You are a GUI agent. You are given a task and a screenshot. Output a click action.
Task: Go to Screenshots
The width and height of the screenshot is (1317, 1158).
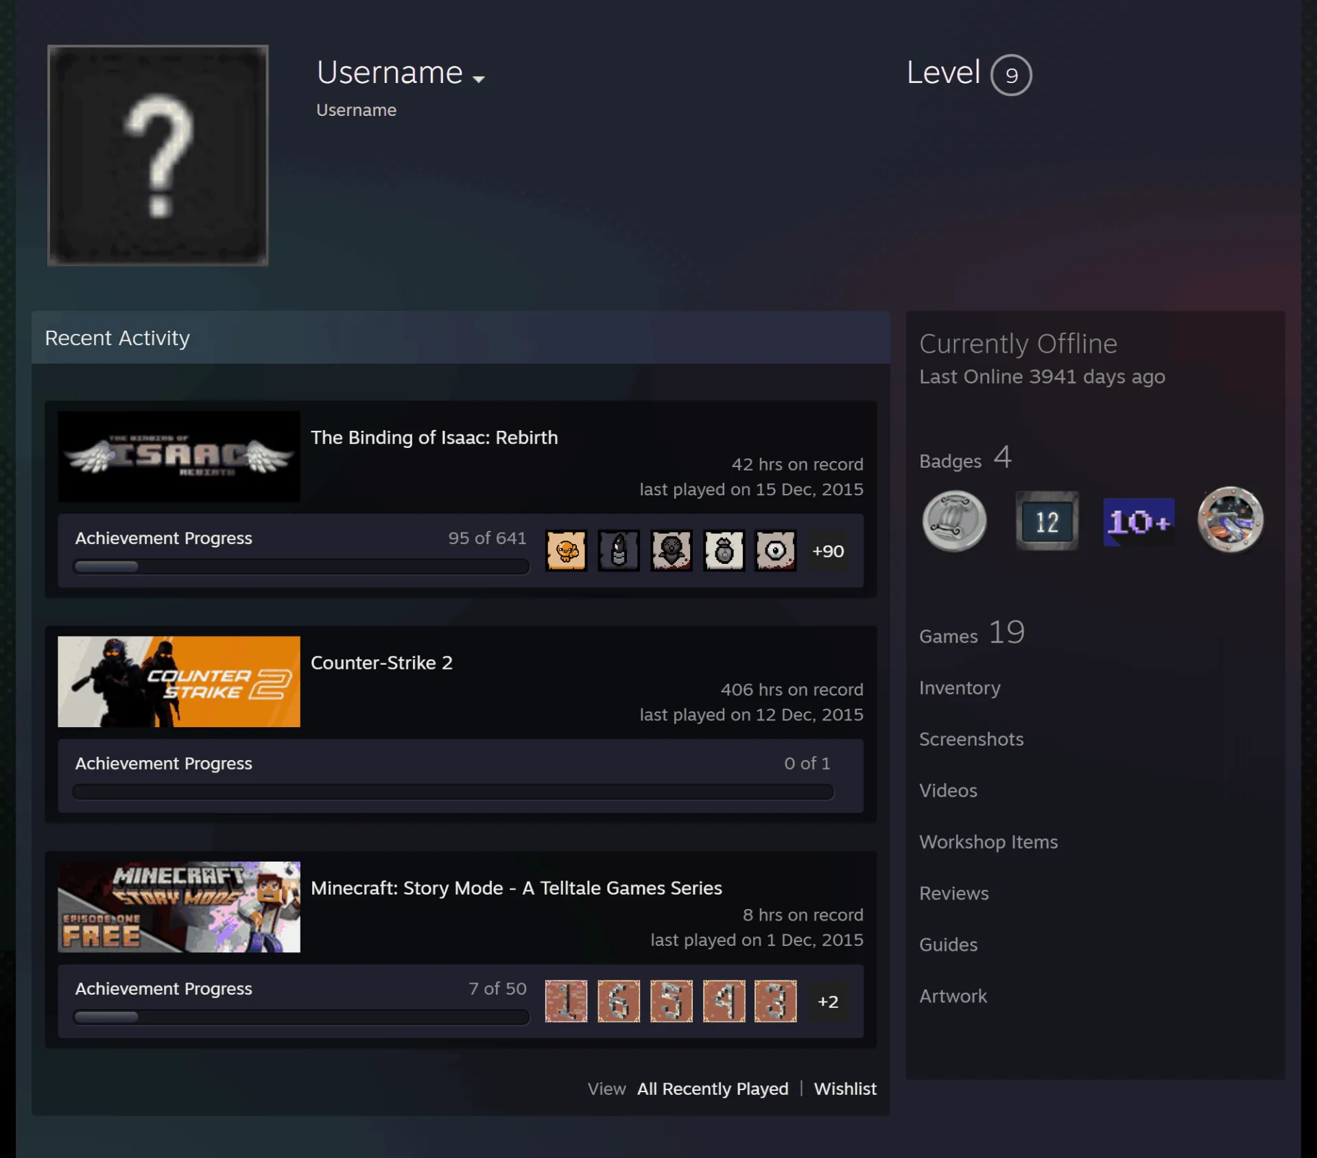tap(971, 739)
